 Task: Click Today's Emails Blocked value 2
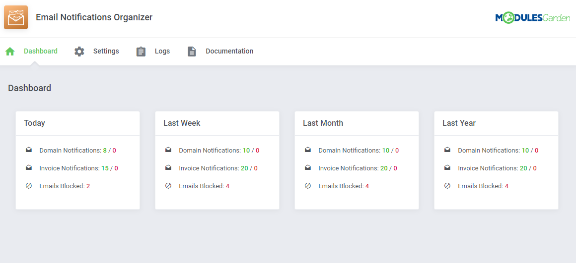(x=88, y=186)
